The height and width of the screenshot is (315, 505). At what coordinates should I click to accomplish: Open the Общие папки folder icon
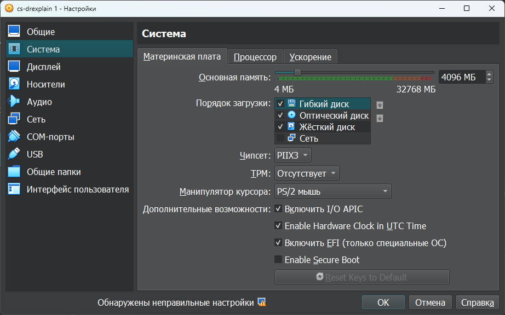point(14,172)
